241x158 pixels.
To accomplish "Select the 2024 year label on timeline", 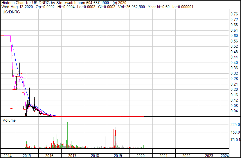I will coord(225,156).
